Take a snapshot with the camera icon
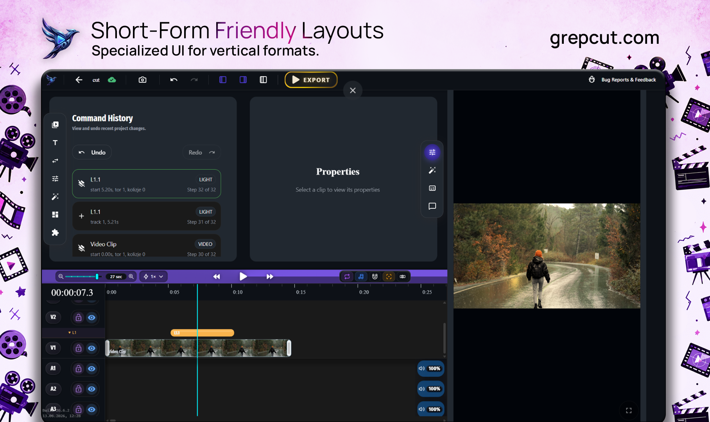This screenshot has width=710, height=422. coord(142,80)
